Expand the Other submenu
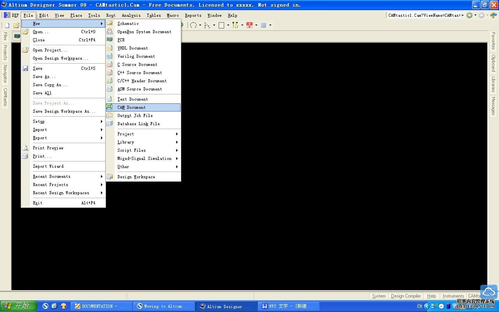 tap(143, 167)
